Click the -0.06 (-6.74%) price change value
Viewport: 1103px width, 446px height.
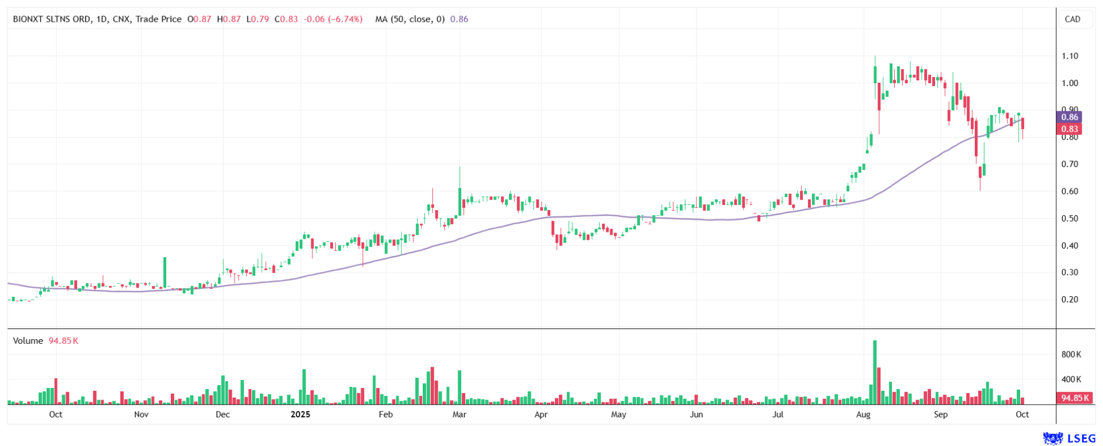click(333, 19)
